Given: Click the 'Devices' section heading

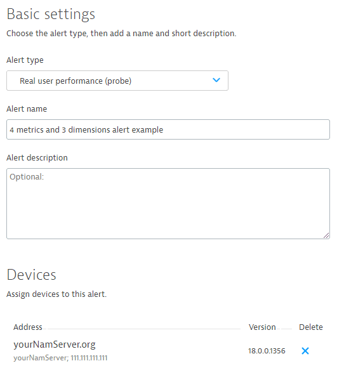Looking at the screenshot, I should 31,275.
